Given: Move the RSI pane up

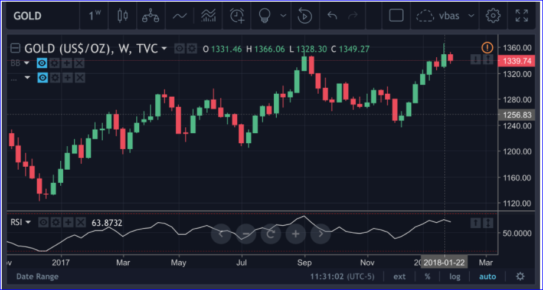Looking at the screenshot, I should click(476, 223).
